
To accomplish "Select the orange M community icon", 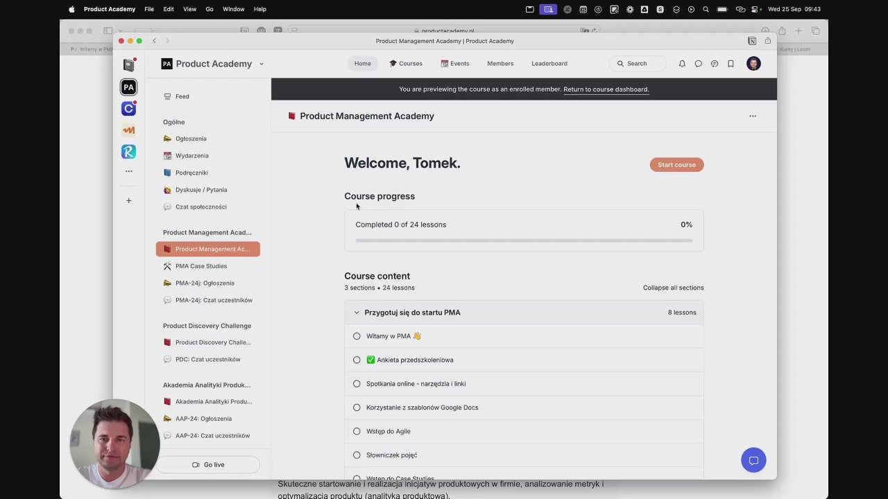I will coord(128,130).
